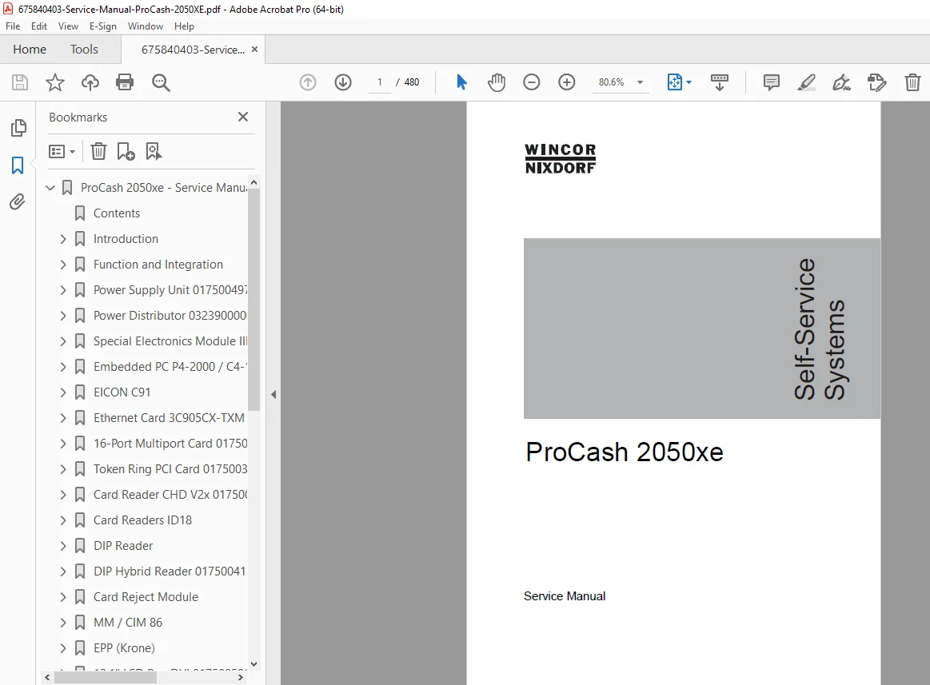Viewport: 930px width, 685px height.
Task: Click the bookmarks vertical scrollbar thumb
Action: [253, 300]
